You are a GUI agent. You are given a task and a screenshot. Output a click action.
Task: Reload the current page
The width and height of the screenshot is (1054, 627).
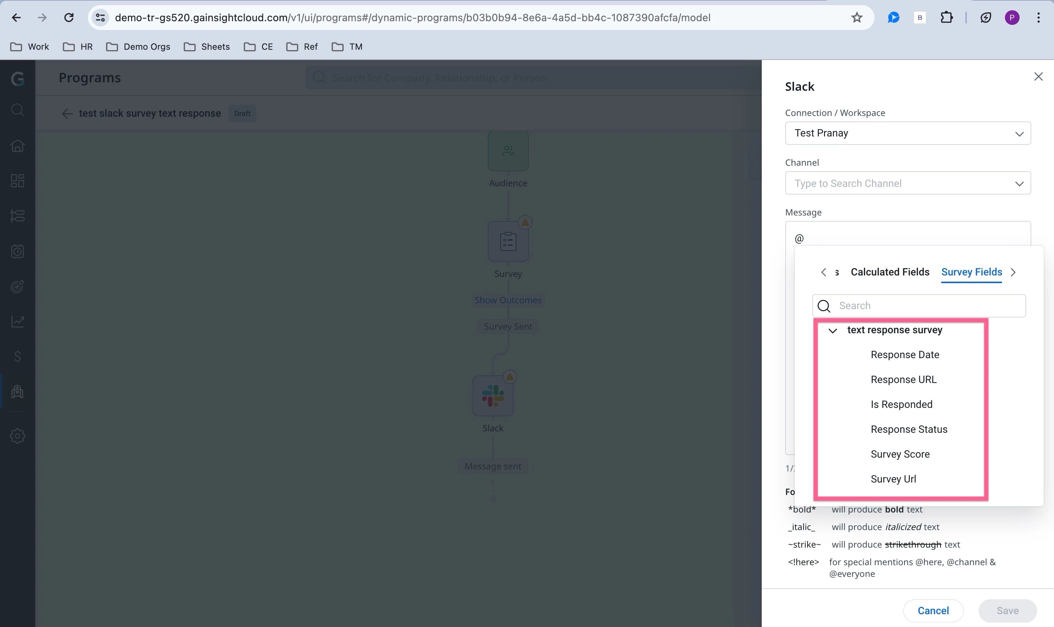(69, 17)
